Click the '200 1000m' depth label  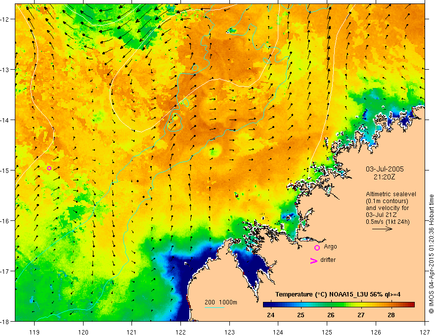point(221,302)
